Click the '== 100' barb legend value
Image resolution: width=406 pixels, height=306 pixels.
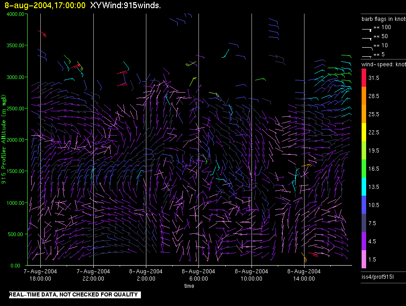pos(382,27)
